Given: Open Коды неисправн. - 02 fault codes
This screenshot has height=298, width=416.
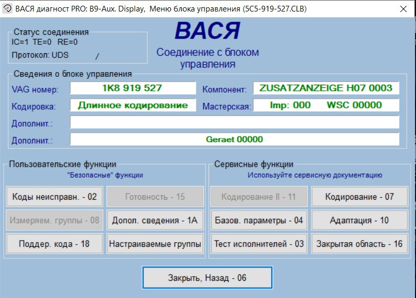Looking at the screenshot, I should [54, 197].
